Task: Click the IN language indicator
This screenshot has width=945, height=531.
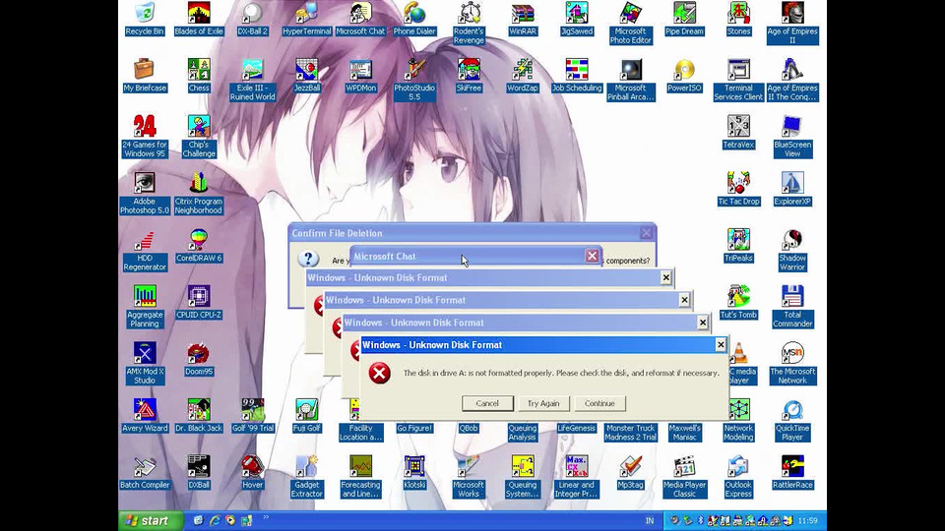Action: (650, 521)
